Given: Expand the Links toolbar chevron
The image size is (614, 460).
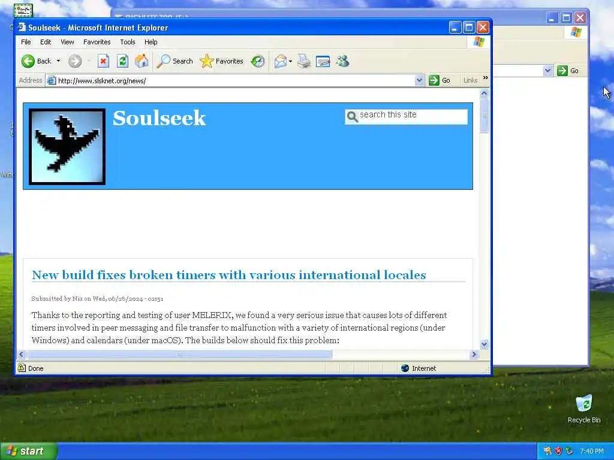Looking at the screenshot, I should click(x=486, y=78).
